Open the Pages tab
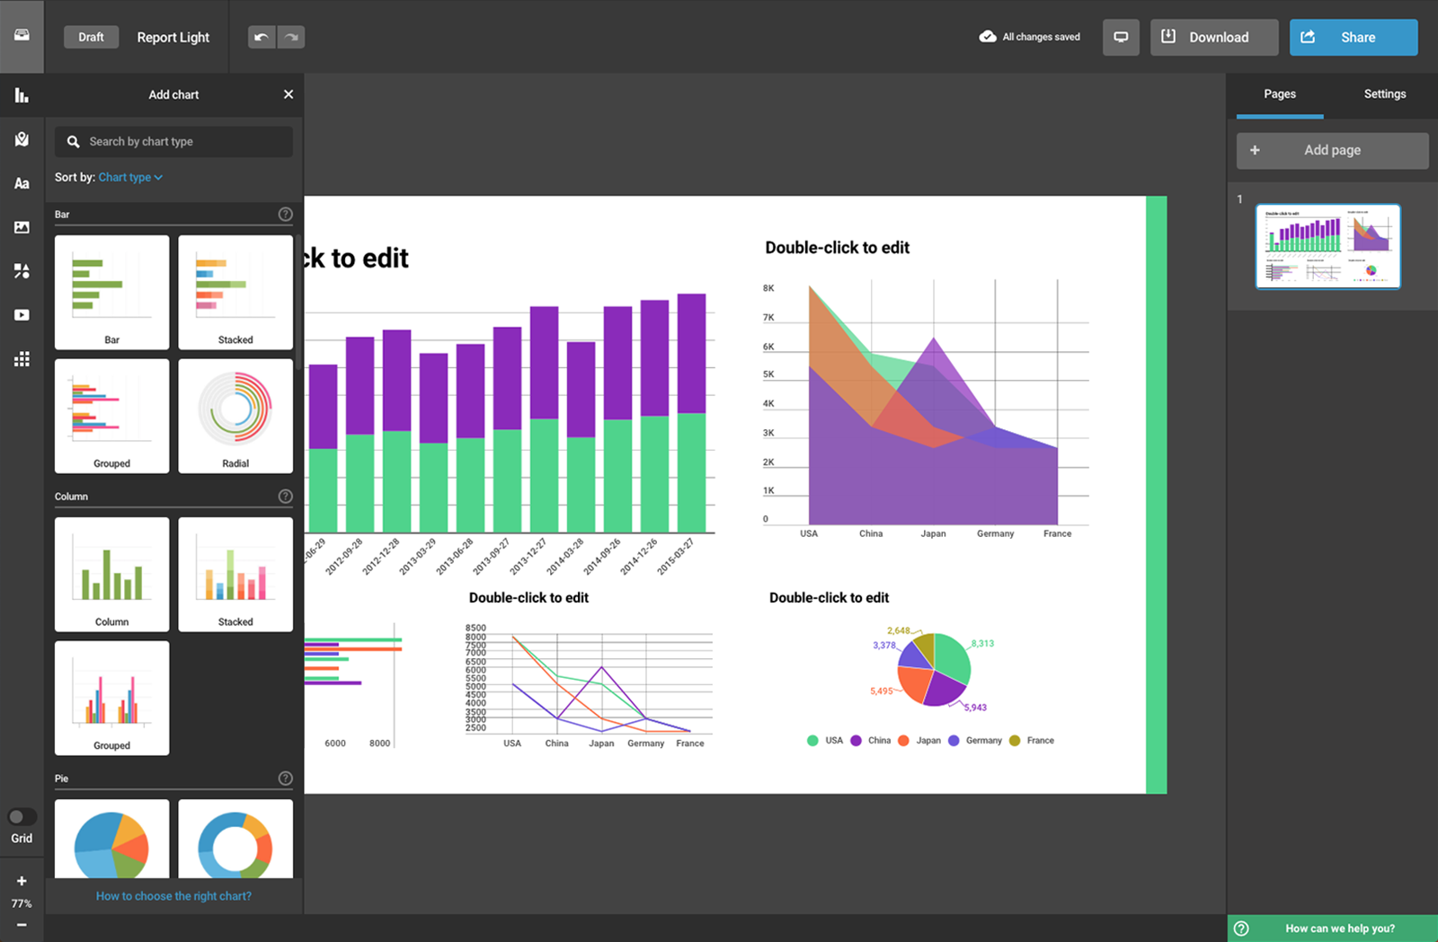Screen dimensions: 1438x942 pos(1279,93)
